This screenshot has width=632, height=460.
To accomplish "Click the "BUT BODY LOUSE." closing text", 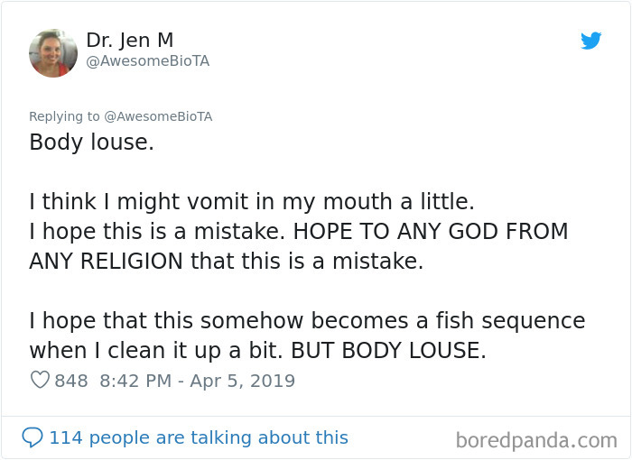I will 388,351.
